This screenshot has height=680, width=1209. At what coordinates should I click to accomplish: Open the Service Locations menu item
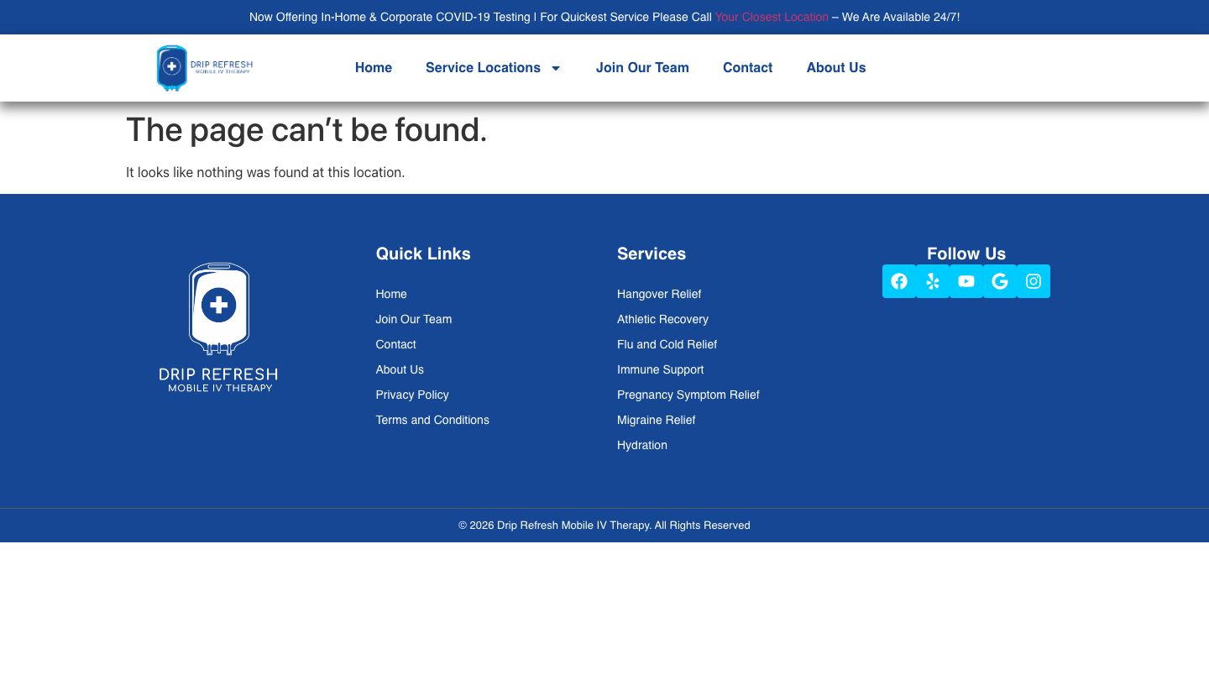(x=483, y=68)
